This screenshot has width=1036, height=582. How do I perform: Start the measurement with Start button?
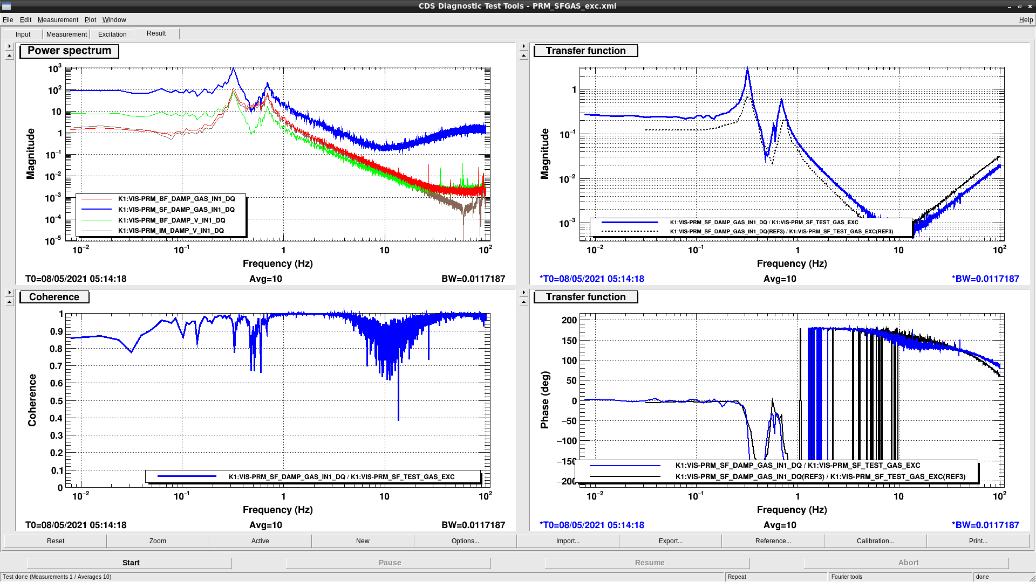pyautogui.click(x=130, y=563)
